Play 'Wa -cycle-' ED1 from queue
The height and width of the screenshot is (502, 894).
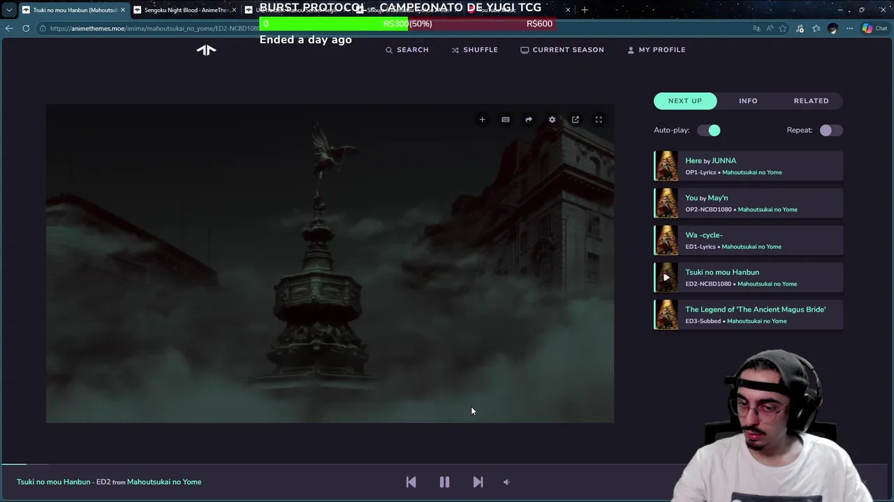[x=749, y=241]
